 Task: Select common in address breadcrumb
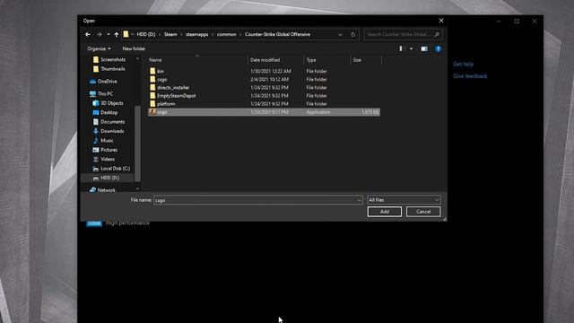tap(226, 34)
